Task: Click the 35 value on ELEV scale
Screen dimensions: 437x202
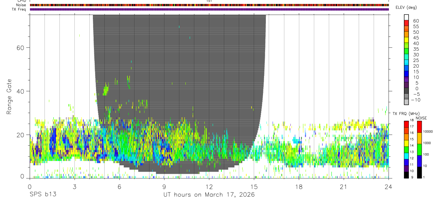Action: 416,49
